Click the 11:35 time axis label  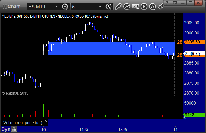[x=84, y=130]
